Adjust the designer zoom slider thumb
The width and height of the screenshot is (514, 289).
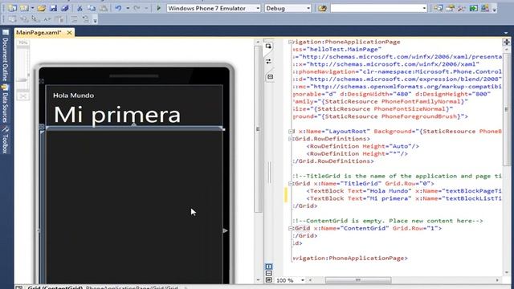[x=22, y=79]
